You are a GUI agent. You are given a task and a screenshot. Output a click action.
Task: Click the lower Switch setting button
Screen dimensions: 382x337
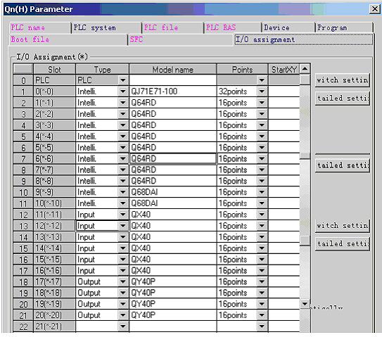[x=343, y=226]
